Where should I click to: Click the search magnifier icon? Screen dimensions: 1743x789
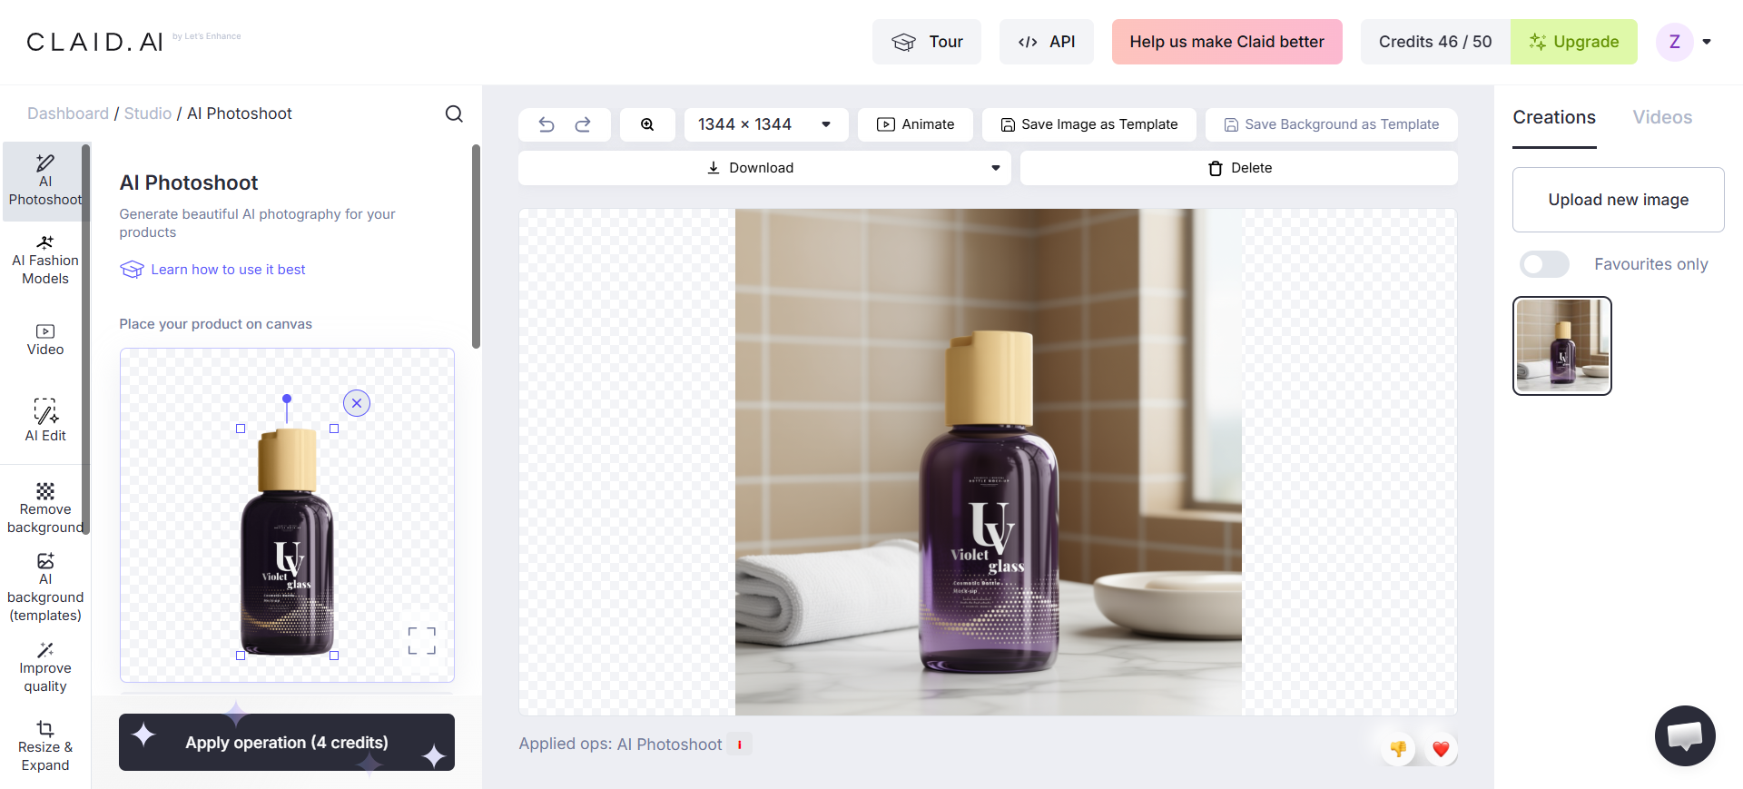pos(454,113)
